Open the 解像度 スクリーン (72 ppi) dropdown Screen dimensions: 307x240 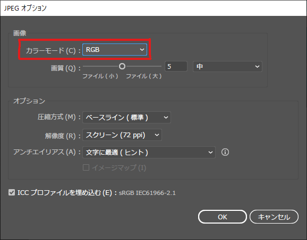click(122, 135)
